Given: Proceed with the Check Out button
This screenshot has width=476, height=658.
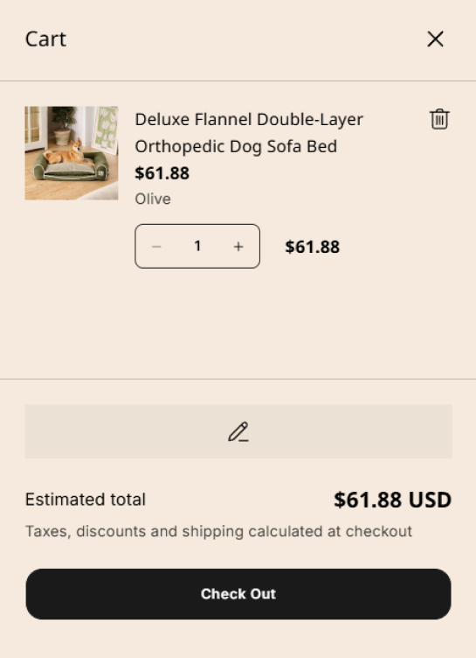Looking at the screenshot, I should (238, 594).
